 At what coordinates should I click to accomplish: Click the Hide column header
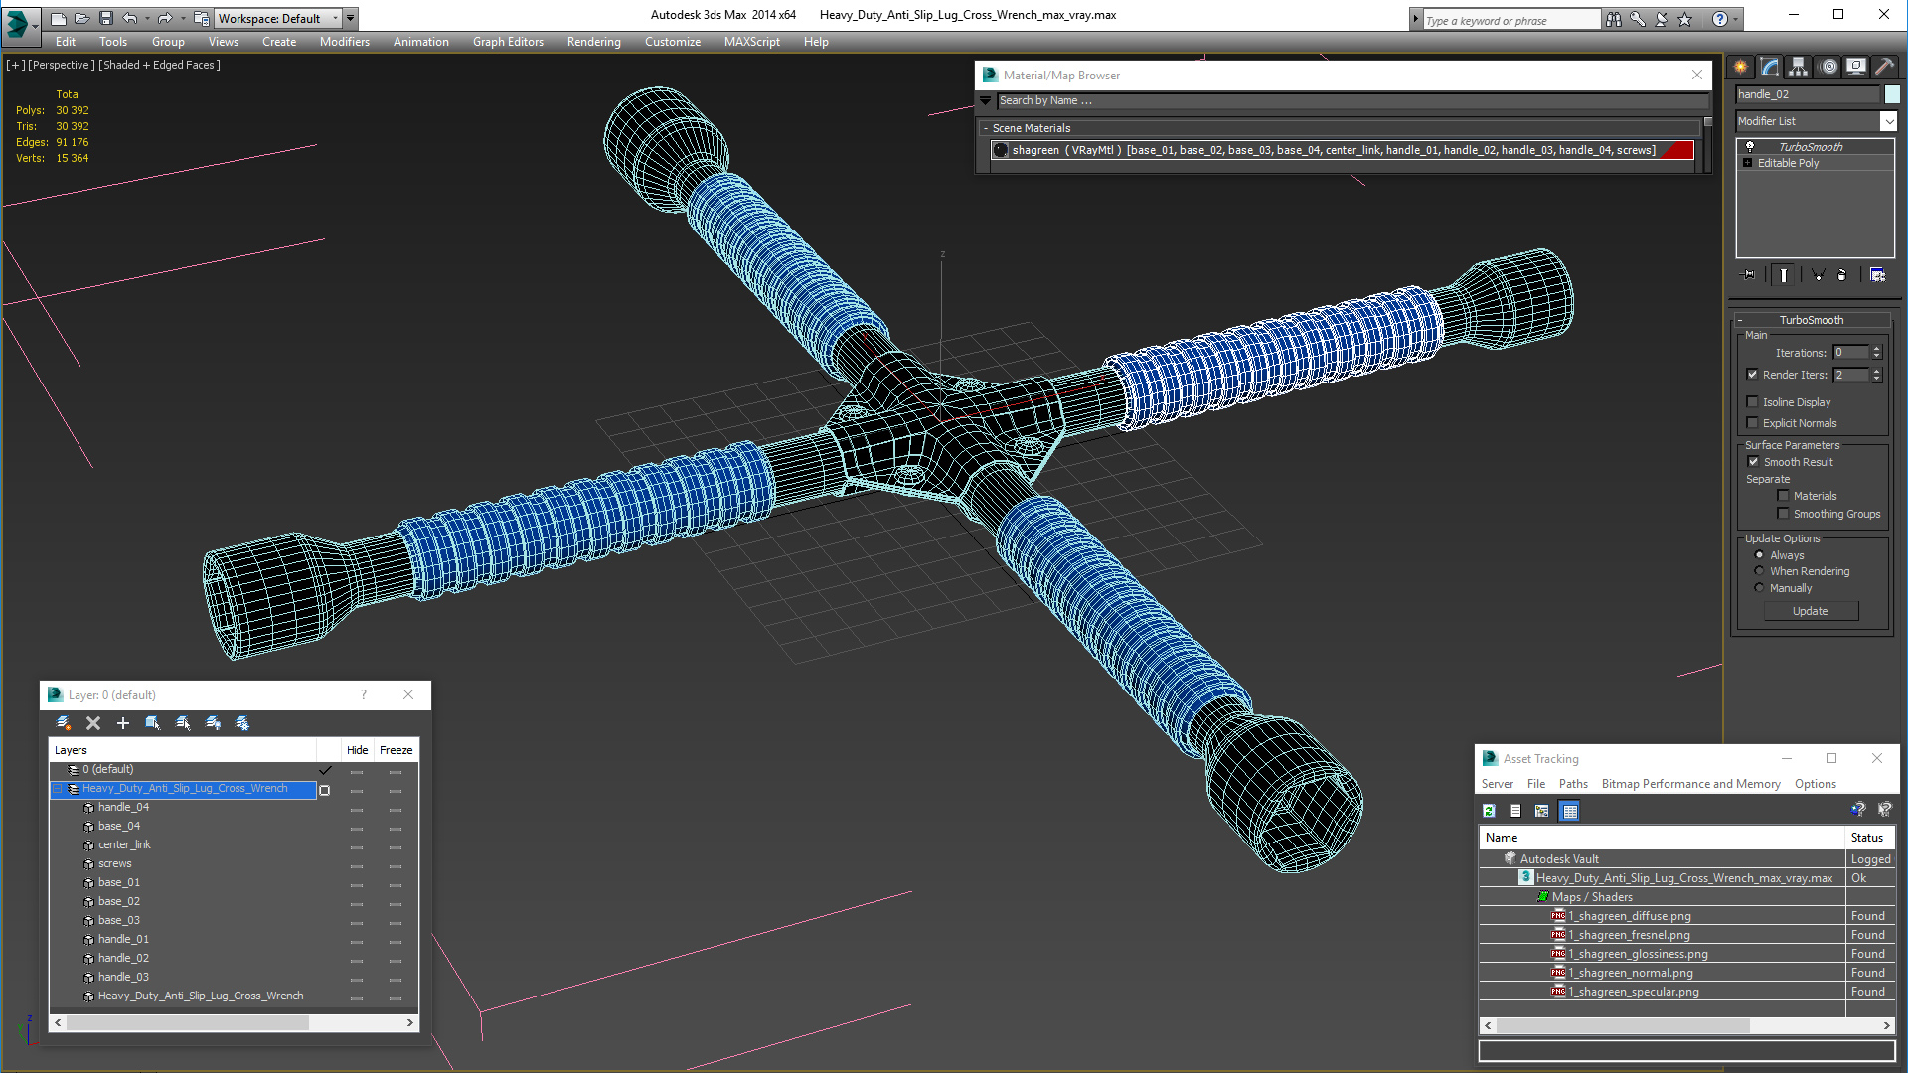(x=358, y=750)
